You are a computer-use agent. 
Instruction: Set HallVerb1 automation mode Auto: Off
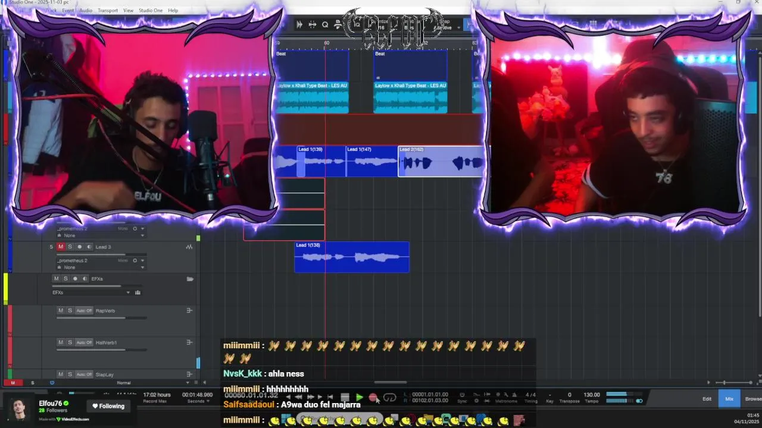85,342
